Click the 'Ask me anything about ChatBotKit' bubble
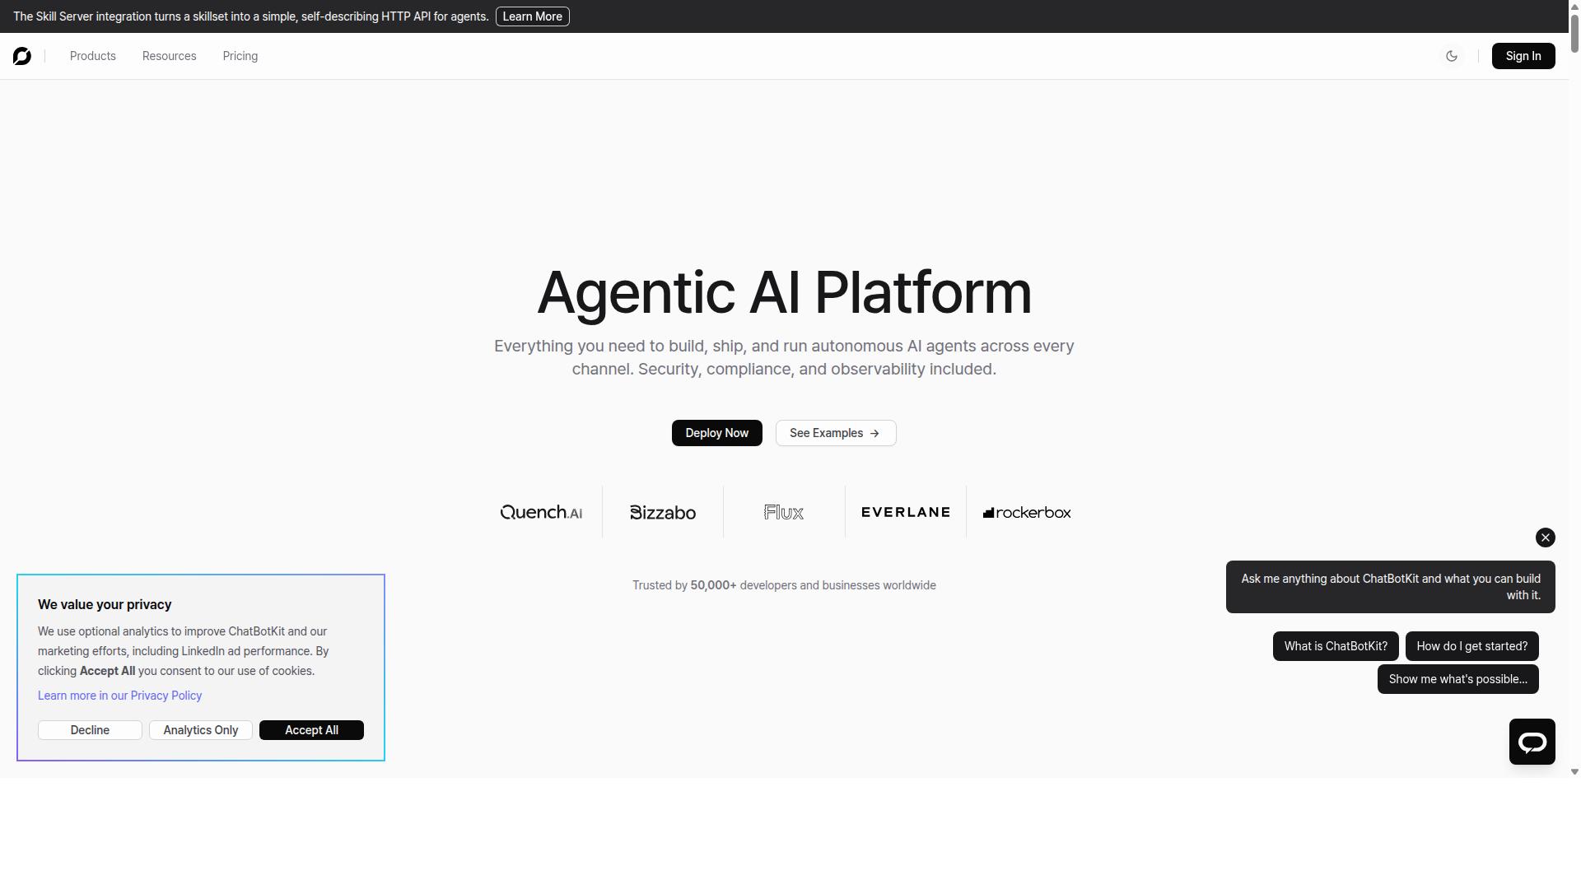 [1390, 587]
